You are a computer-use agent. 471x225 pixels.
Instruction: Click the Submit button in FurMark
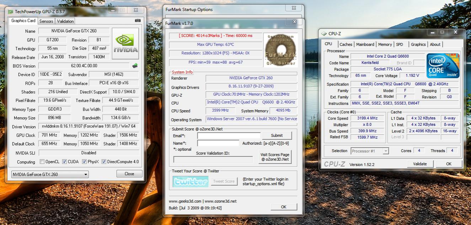click(x=277, y=135)
